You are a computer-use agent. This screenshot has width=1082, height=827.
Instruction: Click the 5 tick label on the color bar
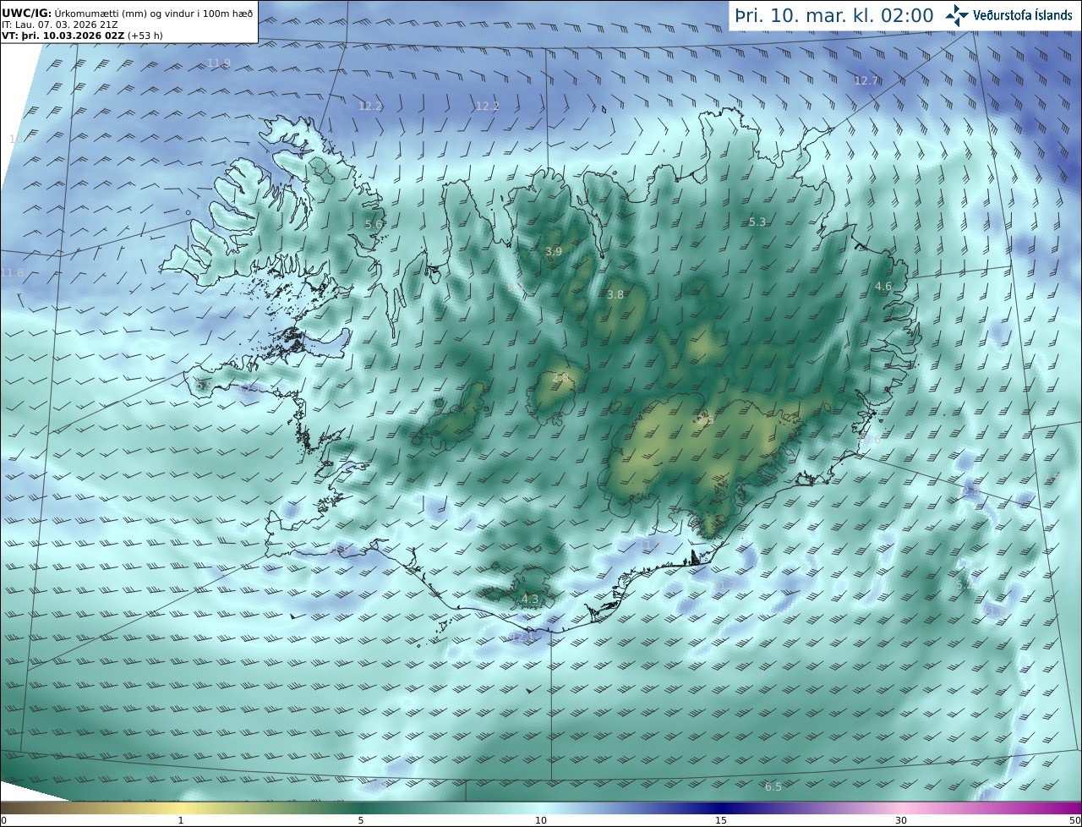click(361, 820)
